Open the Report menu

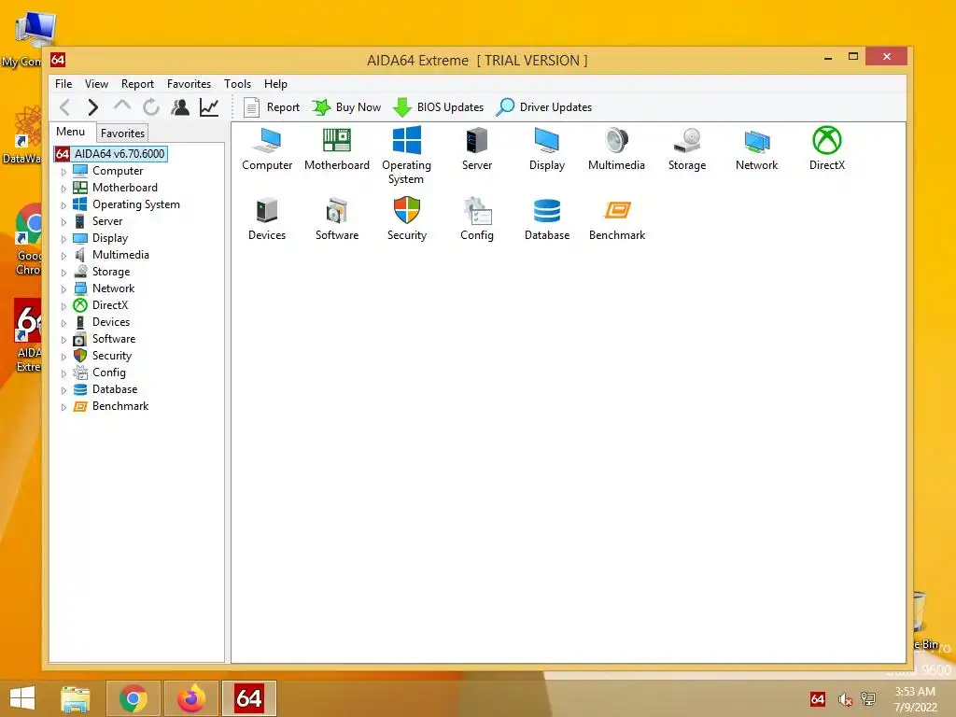click(137, 83)
